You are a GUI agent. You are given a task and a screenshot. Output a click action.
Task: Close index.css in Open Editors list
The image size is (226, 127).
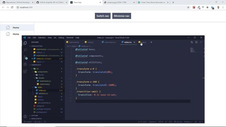tap(32, 59)
